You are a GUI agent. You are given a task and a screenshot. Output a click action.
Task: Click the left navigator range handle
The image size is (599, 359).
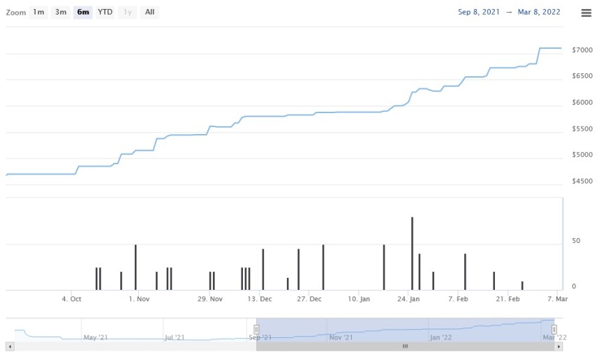[x=256, y=330]
